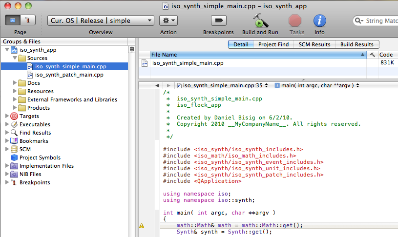Viewport: 398px width, 237px height.
Task: Go forward in editor history arrow
Action: click(x=168, y=85)
